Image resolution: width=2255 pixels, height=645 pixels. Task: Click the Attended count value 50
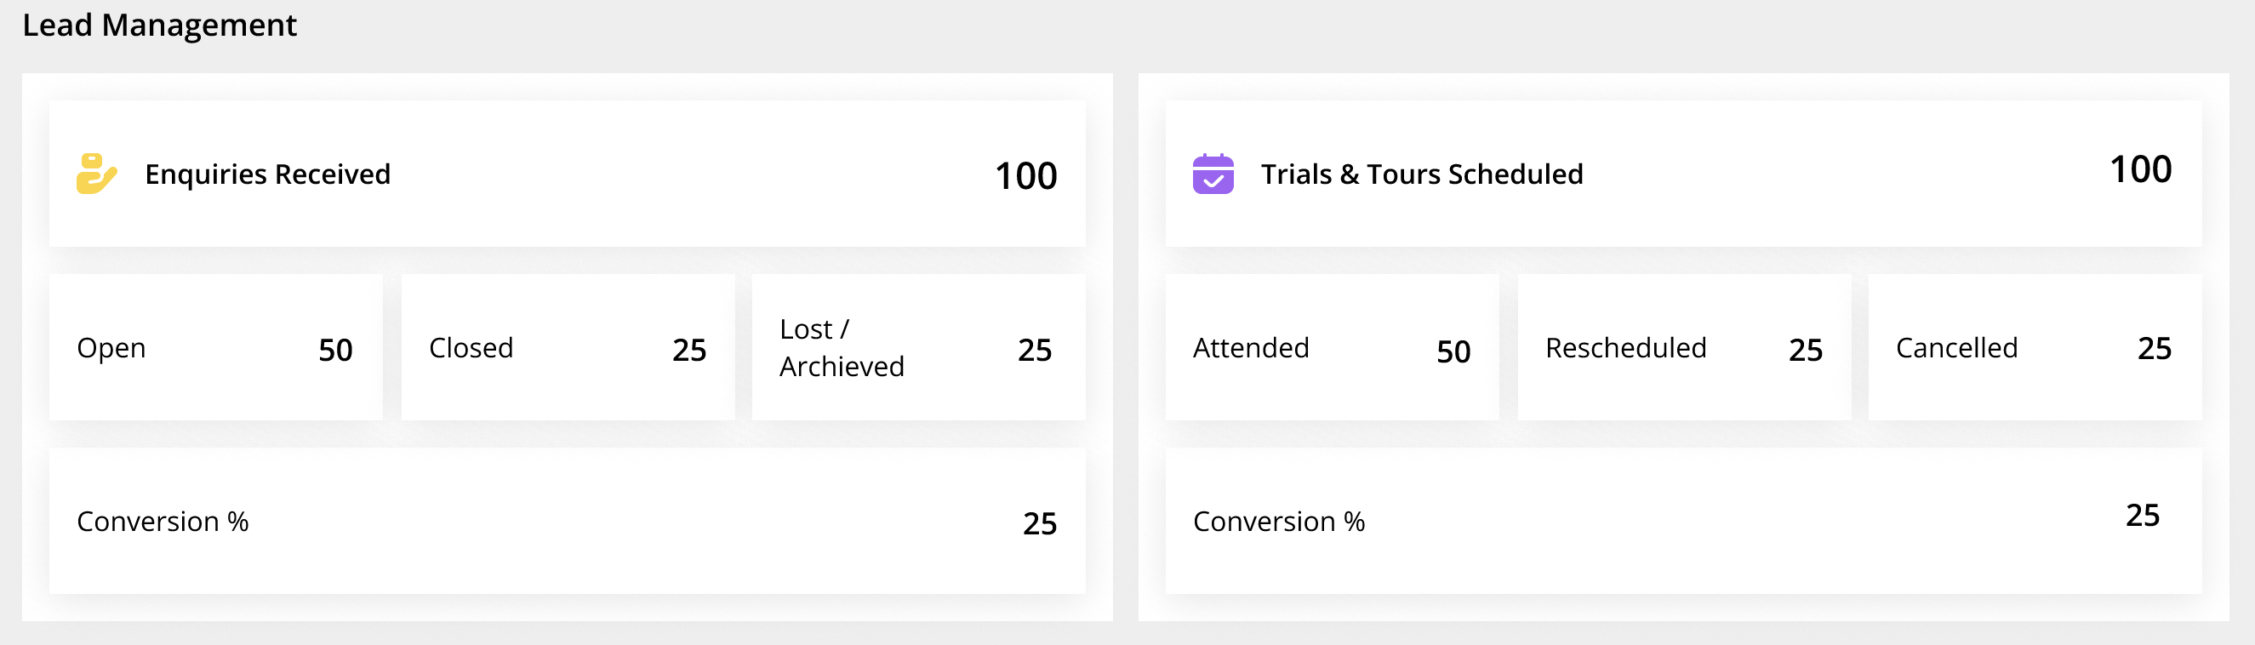tap(1453, 351)
